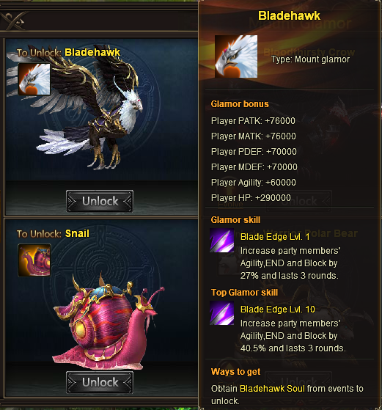Select the small Snail mount icon
The image size is (382, 410).
click(34, 260)
